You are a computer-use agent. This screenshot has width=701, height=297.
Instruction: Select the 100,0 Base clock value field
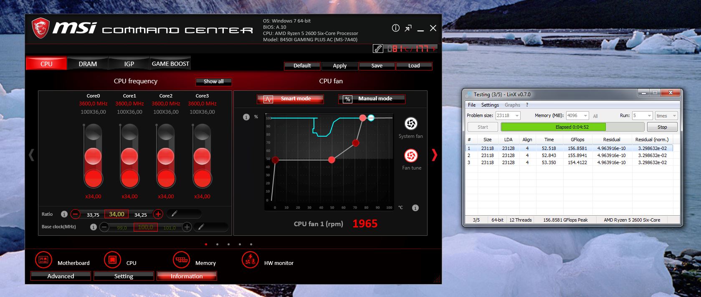coord(145,227)
